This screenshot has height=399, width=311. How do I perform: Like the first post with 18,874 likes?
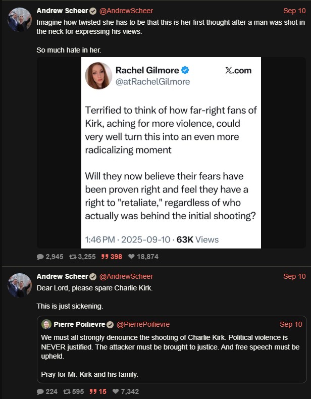(132, 257)
